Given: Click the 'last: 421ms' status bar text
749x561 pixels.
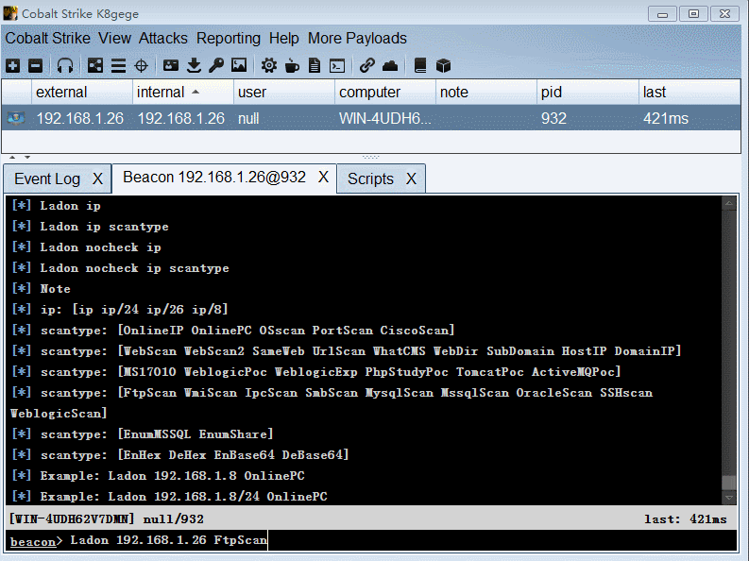Looking at the screenshot, I should pyautogui.click(x=686, y=519).
